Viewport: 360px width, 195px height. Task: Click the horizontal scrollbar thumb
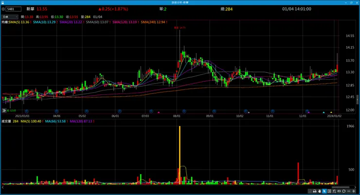[341, 187]
